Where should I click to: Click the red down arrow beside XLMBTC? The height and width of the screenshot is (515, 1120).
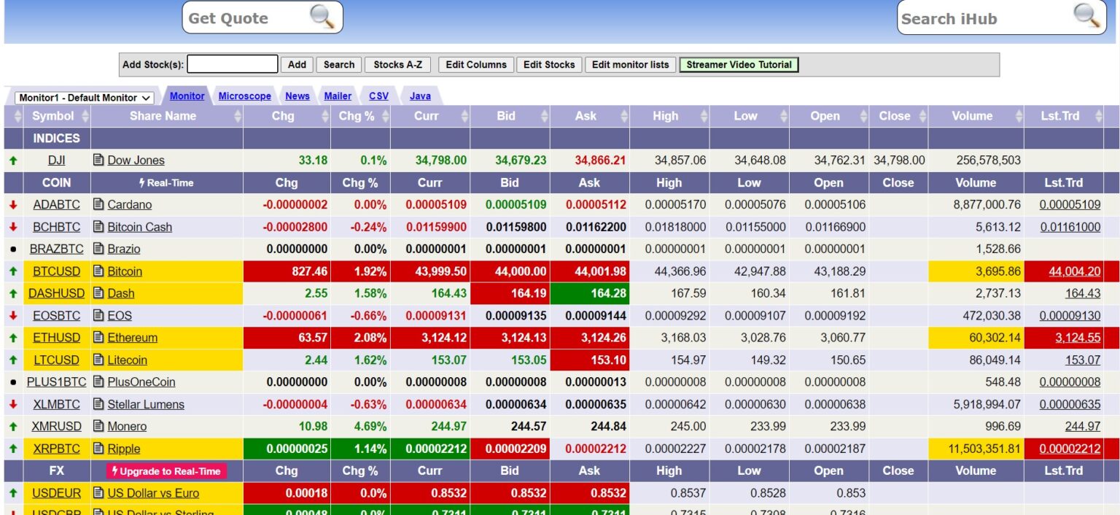[x=13, y=404]
